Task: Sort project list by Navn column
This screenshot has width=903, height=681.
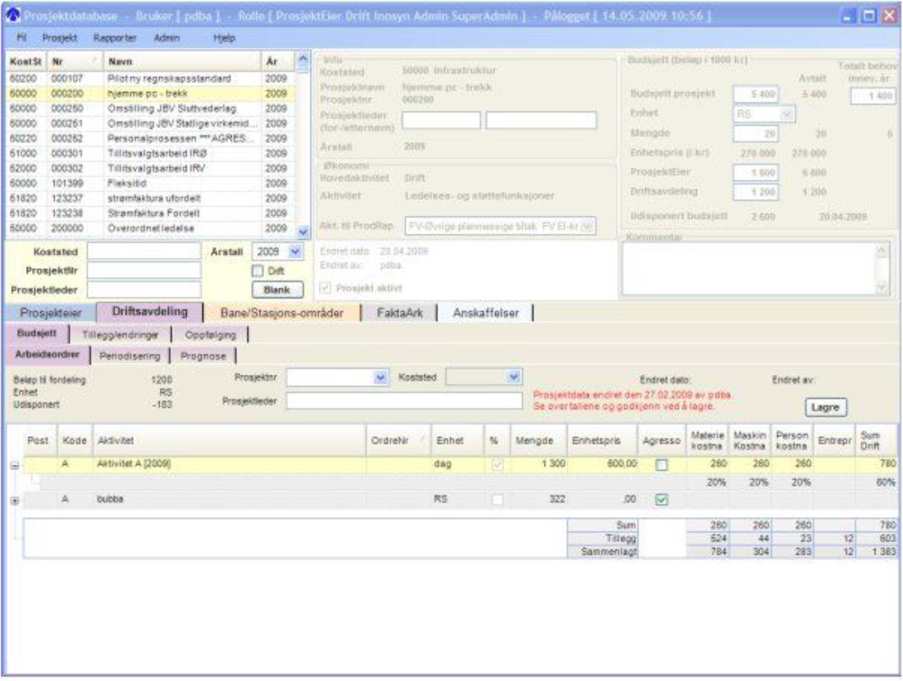Action: tap(183, 62)
